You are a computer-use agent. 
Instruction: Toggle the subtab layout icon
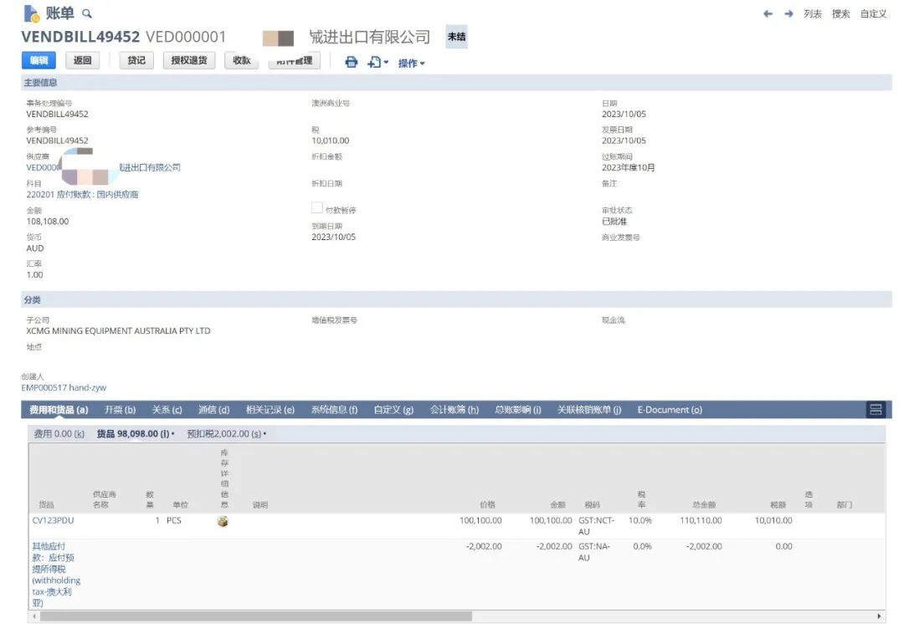[876, 410]
